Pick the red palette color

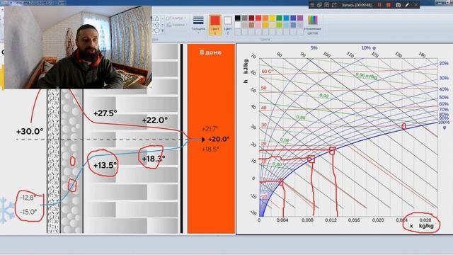258,18
